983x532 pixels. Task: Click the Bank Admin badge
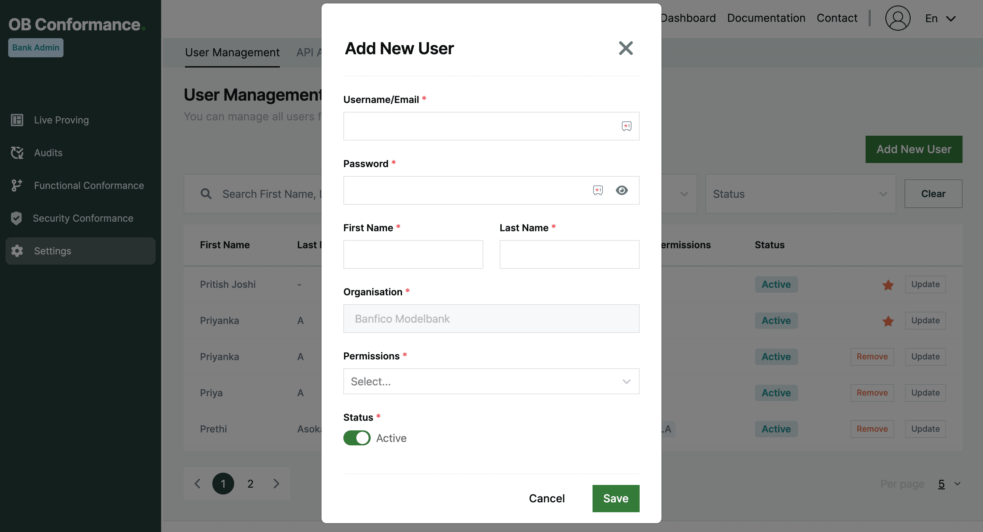point(36,48)
